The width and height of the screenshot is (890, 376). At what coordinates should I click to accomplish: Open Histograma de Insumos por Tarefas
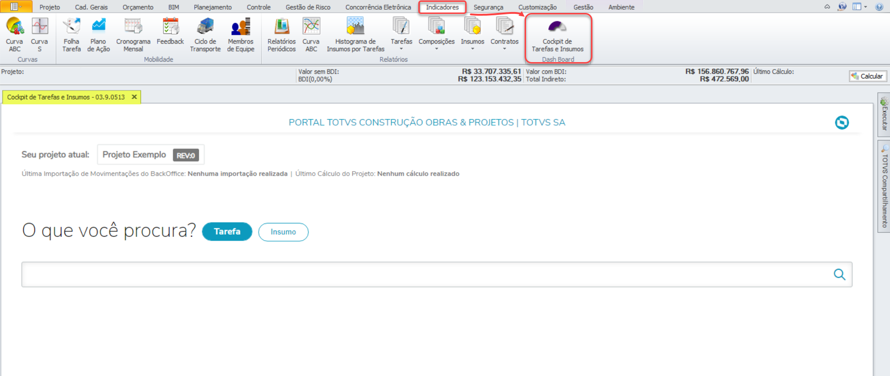click(356, 34)
